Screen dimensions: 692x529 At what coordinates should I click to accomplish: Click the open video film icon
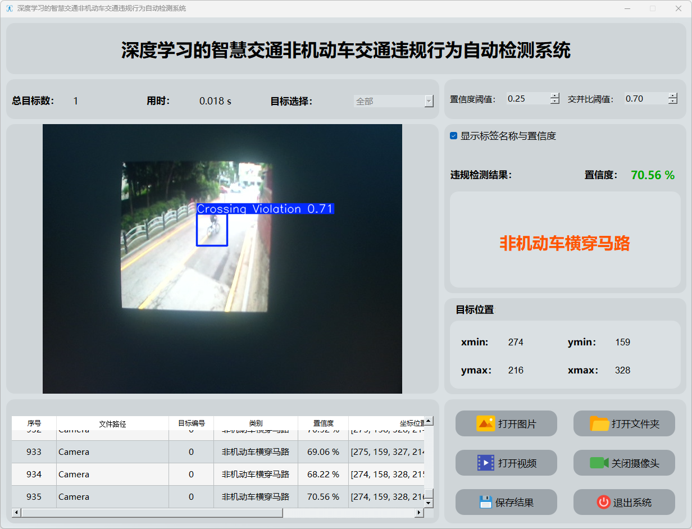pos(485,463)
